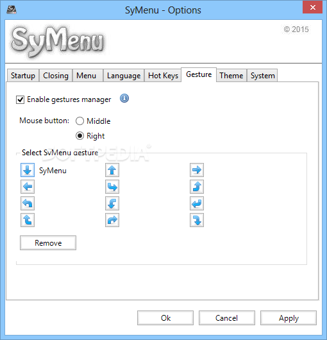Image resolution: width=327 pixels, height=340 pixels.
Task: Open the Closing tab
Action: point(56,76)
